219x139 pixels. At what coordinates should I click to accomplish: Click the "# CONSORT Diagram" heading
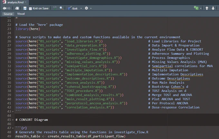pos(32,120)
